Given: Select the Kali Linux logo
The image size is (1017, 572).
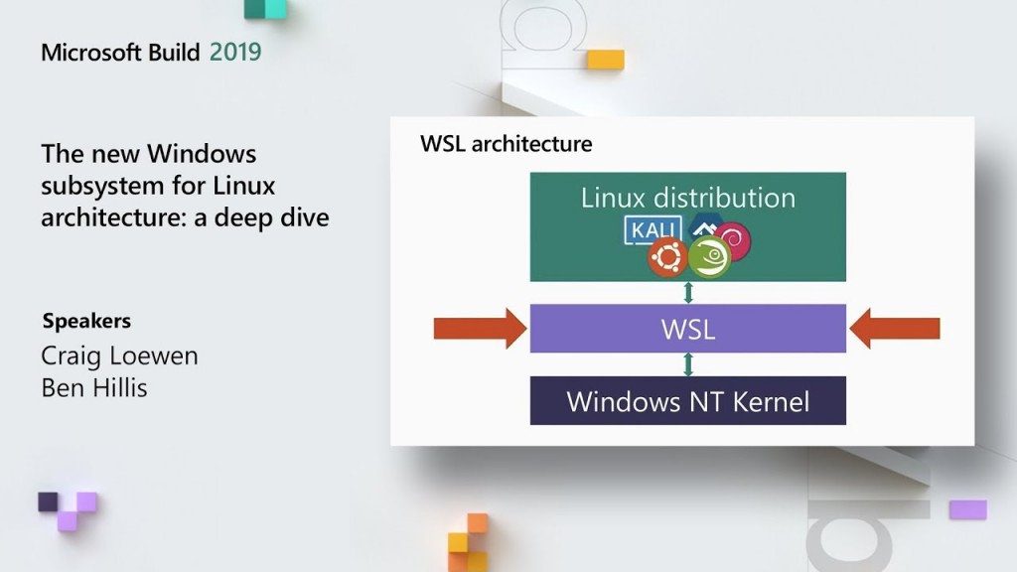Looking at the screenshot, I should coord(653,229).
